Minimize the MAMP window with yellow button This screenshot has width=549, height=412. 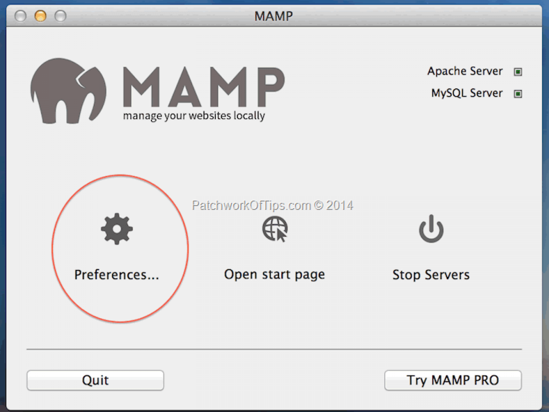tap(41, 16)
